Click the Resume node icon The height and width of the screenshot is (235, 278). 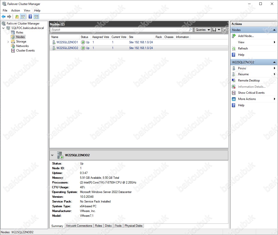tap(234, 74)
